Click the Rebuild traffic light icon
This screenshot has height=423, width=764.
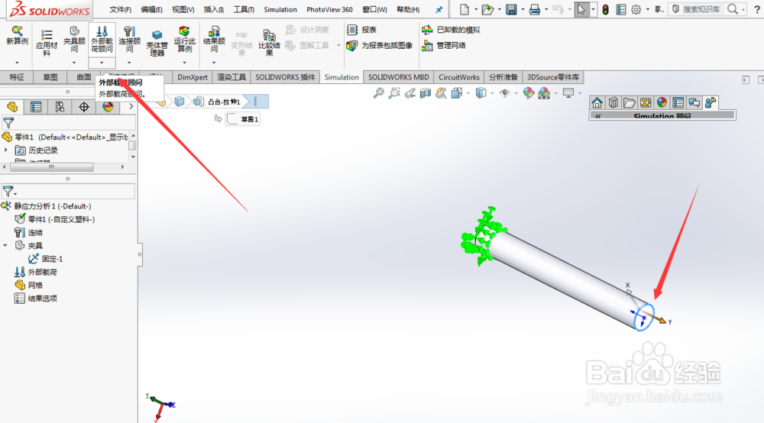pos(605,9)
